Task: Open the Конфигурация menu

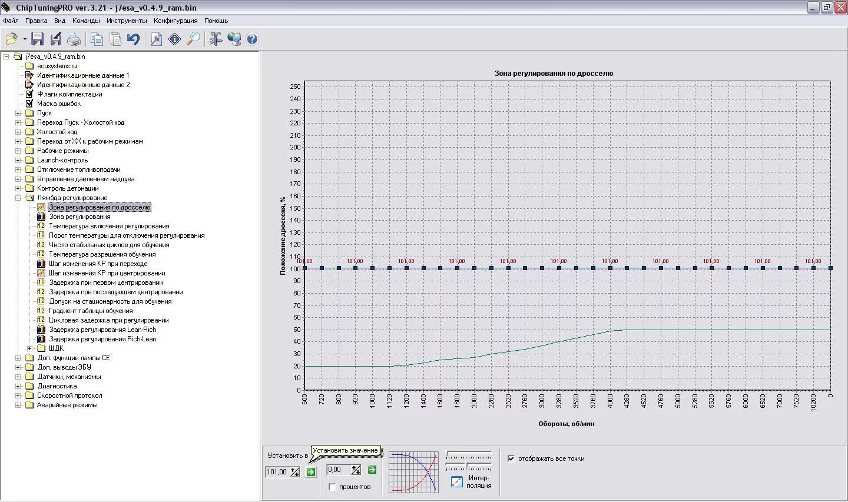Action: coord(175,21)
